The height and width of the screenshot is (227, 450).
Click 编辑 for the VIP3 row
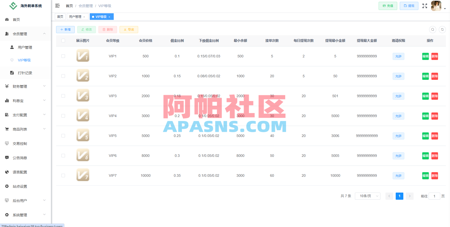click(426, 96)
